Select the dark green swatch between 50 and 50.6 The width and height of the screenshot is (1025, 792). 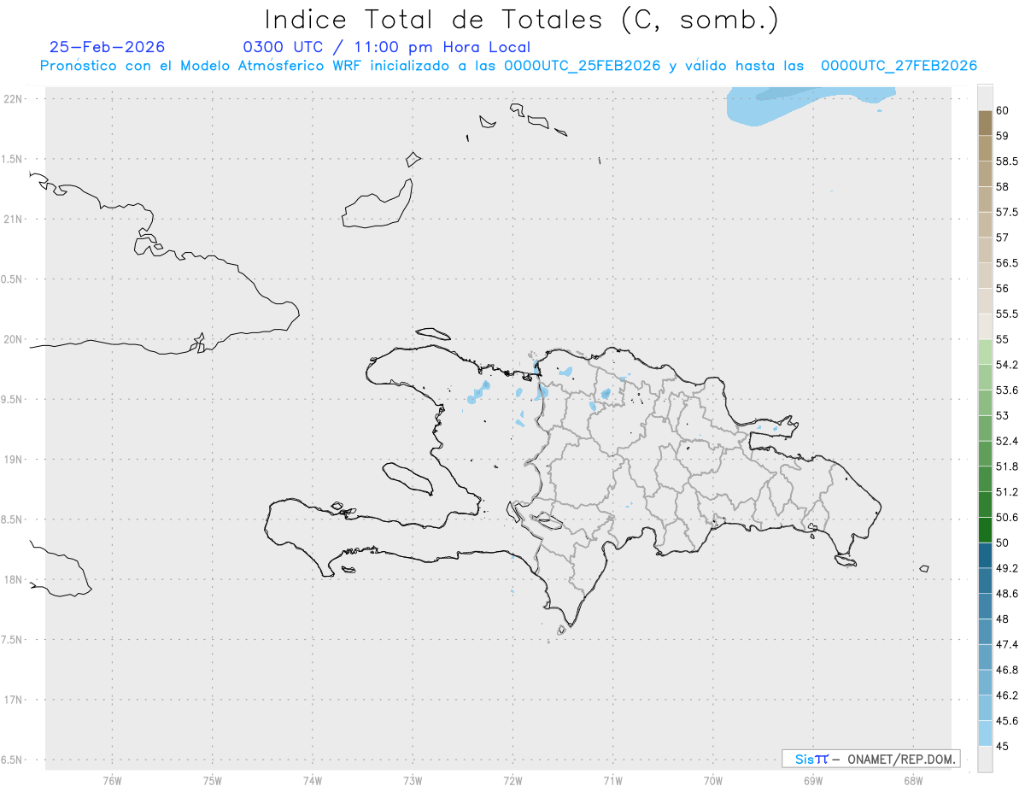pyautogui.click(x=985, y=530)
